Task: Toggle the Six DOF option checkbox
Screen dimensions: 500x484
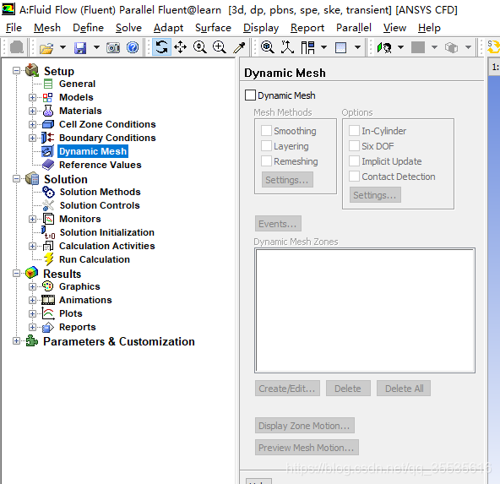Action: [354, 146]
